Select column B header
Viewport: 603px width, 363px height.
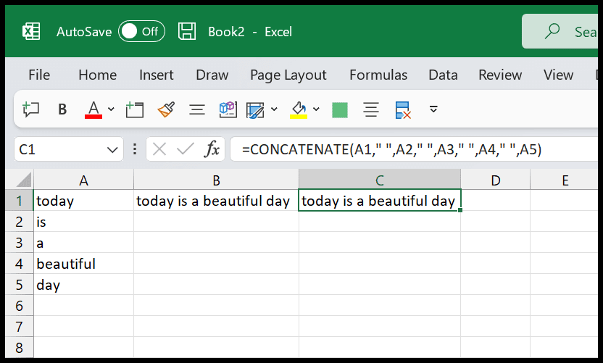pos(216,180)
